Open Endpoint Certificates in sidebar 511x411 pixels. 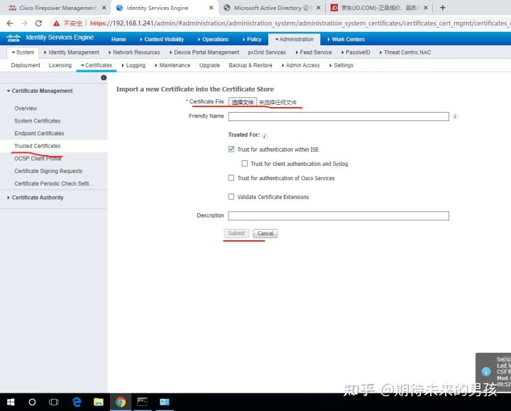[x=39, y=133]
